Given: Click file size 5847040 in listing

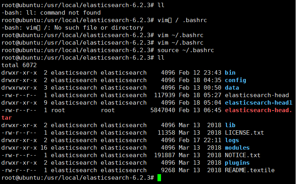Looking at the screenshot, I should (163, 110).
